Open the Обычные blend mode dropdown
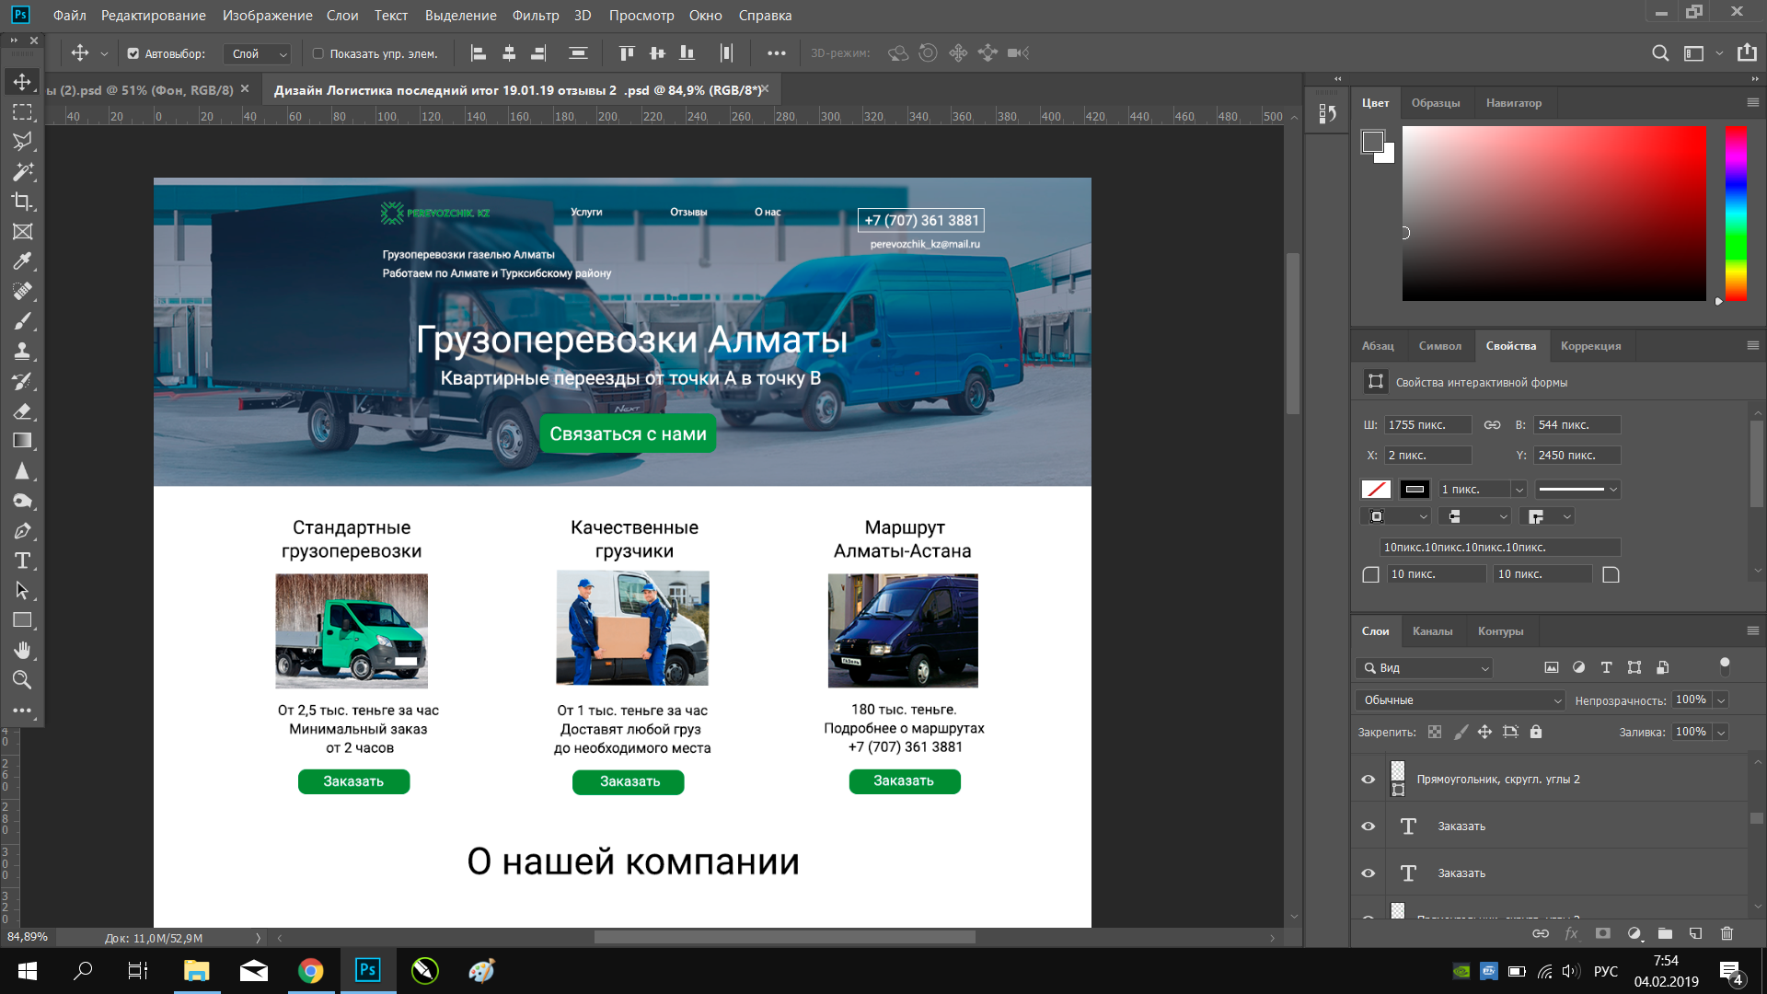Screen dimensions: 1767x994 (x=1460, y=700)
